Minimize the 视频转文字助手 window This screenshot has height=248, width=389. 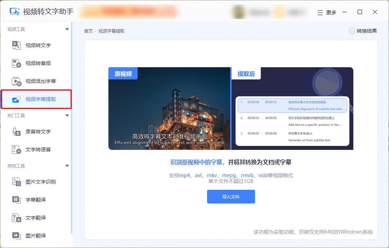pos(345,12)
